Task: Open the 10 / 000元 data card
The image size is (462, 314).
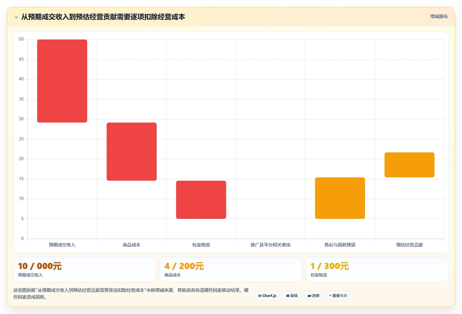Action: coord(85,269)
